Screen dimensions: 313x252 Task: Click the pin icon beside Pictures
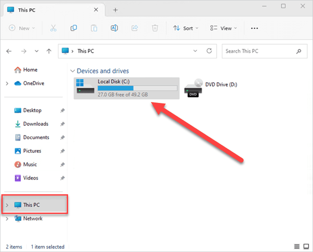click(x=63, y=151)
